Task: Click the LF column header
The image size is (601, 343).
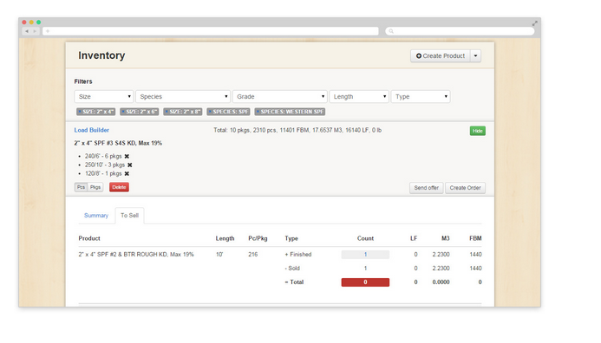Action: 414,238
